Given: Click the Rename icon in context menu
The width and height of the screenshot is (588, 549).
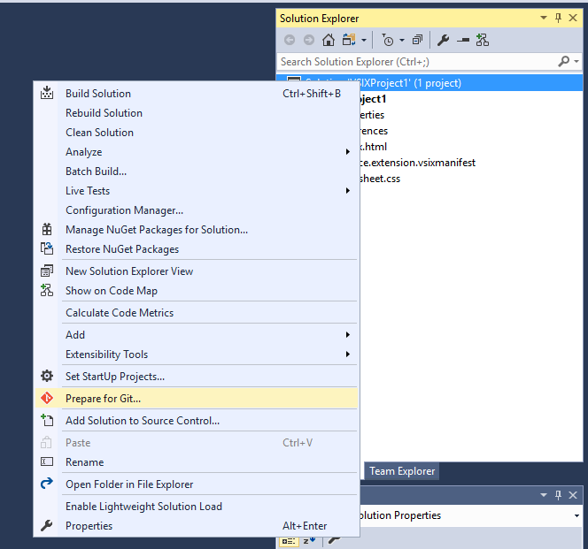Looking at the screenshot, I should coord(47,461).
